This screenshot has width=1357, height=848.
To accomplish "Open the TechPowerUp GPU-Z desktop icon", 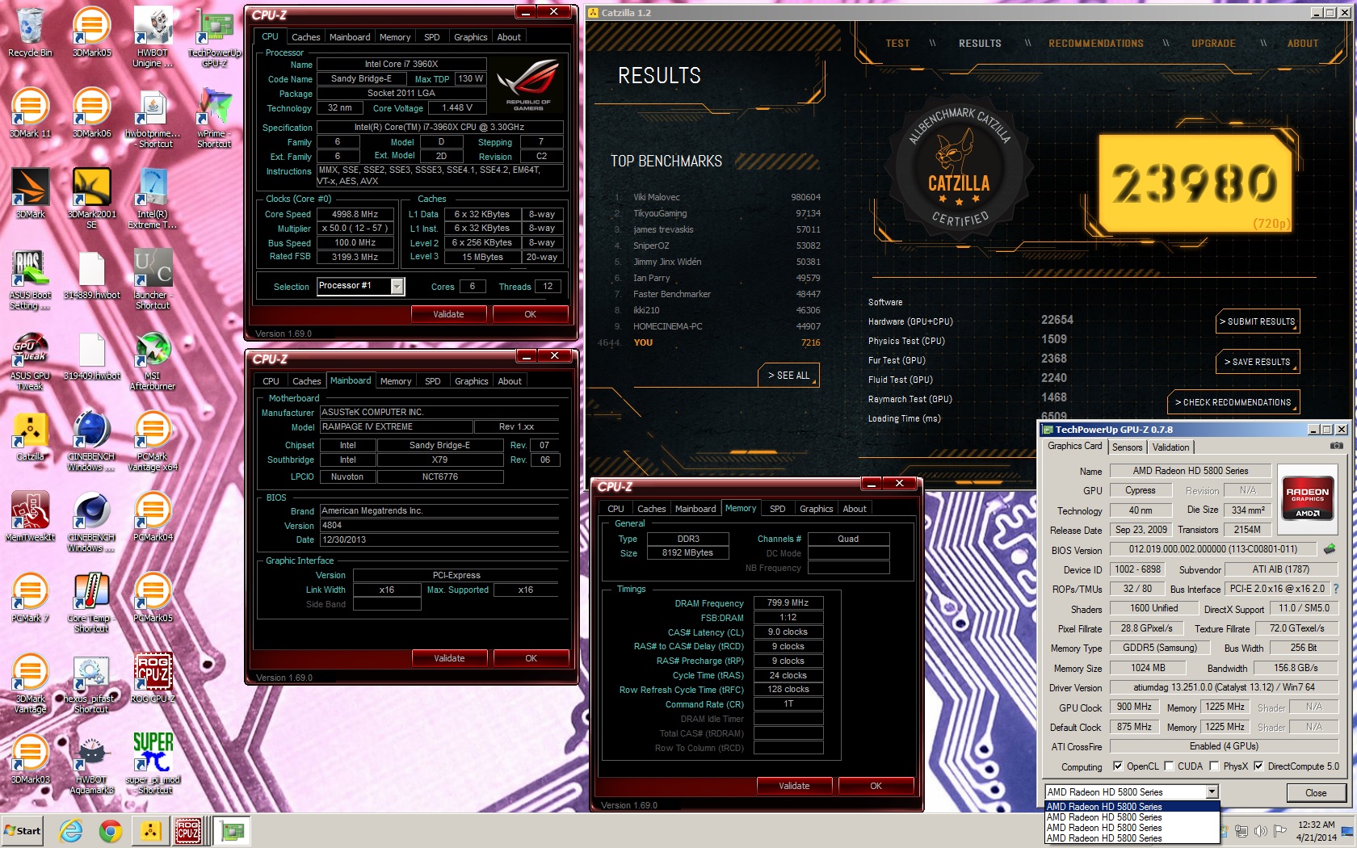I will click(214, 37).
